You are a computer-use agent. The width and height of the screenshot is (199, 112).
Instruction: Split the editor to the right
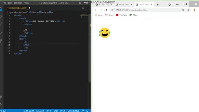[x=83, y=8]
